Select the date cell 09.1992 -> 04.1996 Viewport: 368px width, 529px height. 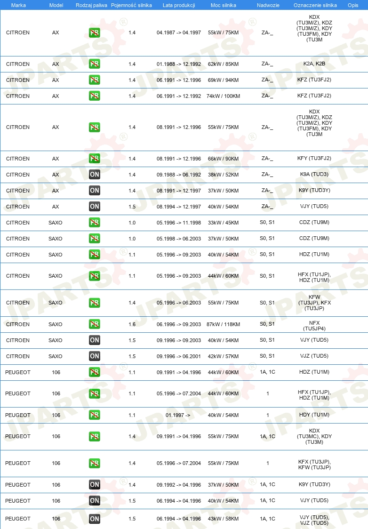click(x=179, y=485)
